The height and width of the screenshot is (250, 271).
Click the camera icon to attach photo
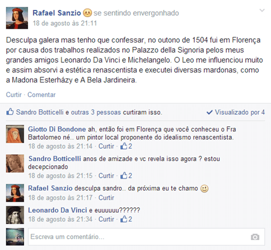tap(255, 237)
